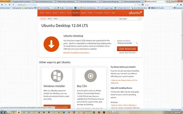Click the Ubuntu logo in the header
Viewport: 183px width, 114px height.
coord(135,13)
